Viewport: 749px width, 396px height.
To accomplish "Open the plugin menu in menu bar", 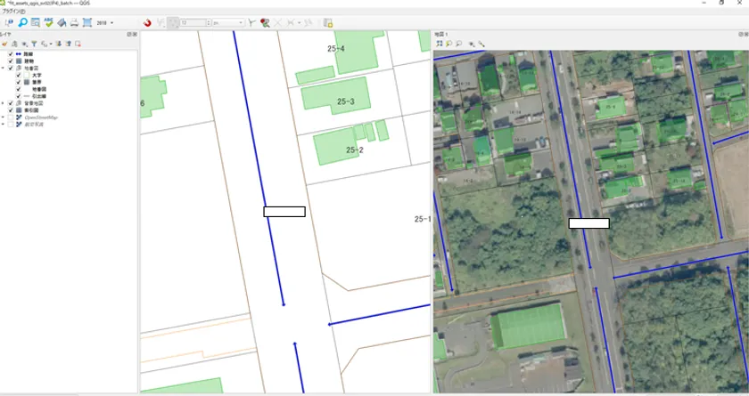I will pyautogui.click(x=12, y=11).
